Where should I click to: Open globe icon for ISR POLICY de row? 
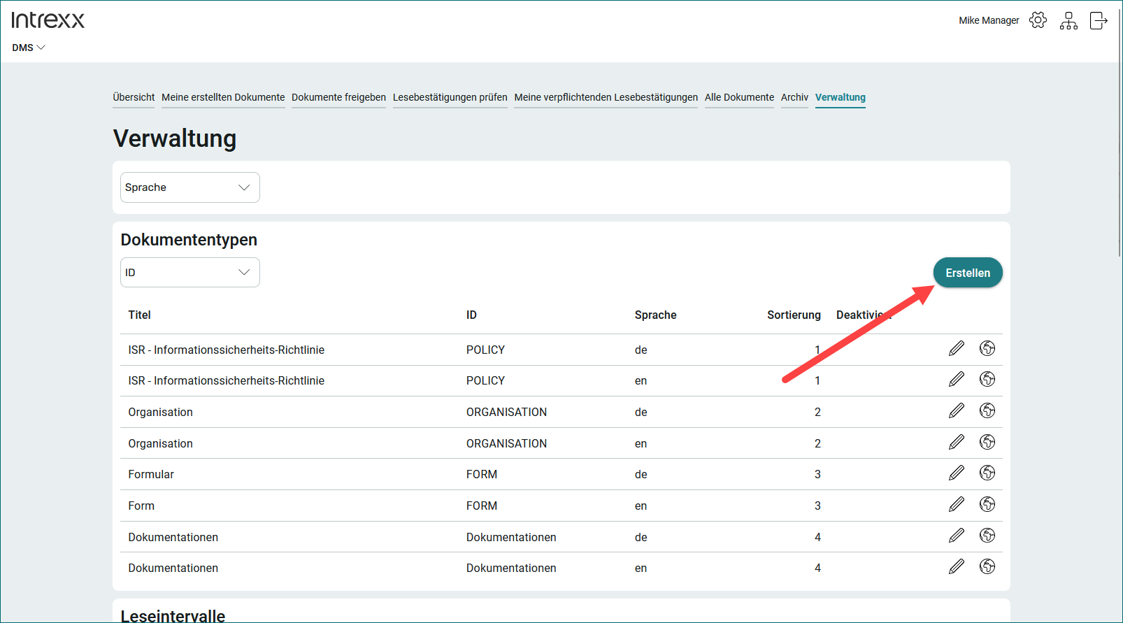click(987, 348)
